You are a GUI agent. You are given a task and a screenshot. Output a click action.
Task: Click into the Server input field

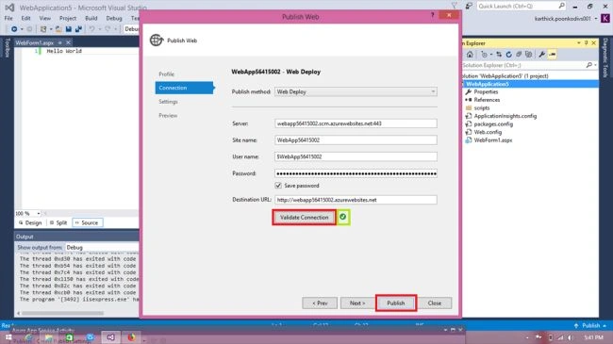356,123
